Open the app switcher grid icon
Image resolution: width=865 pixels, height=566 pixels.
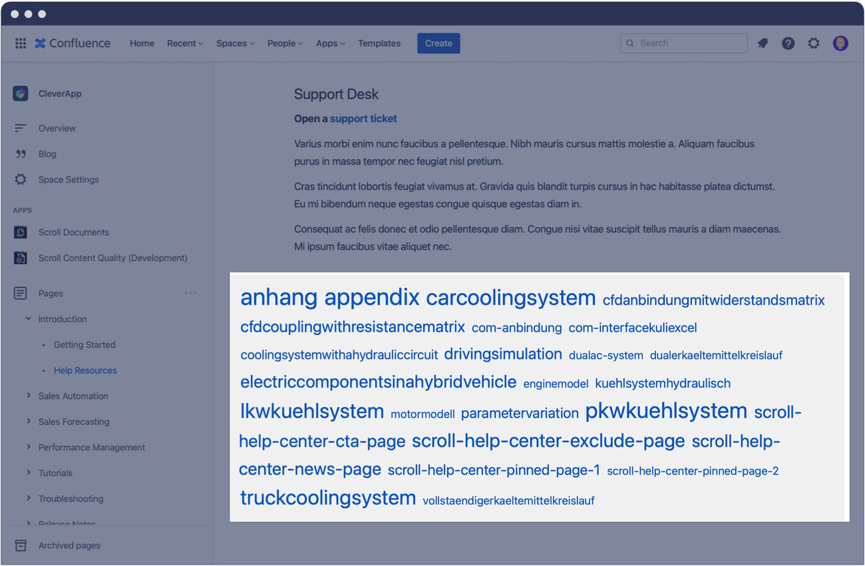[x=21, y=43]
